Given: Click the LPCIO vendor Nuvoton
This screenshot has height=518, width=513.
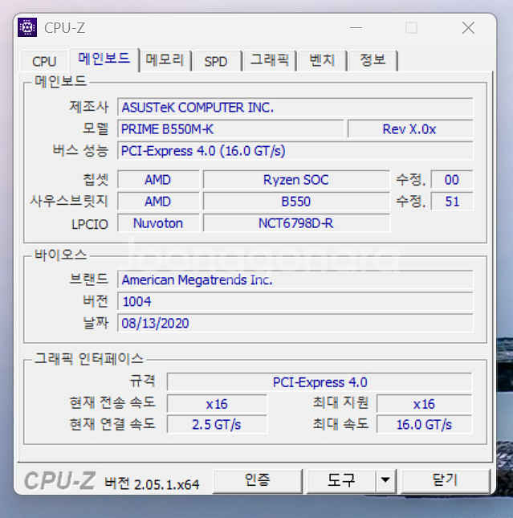Looking at the screenshot, I should [x=158, y=223].
